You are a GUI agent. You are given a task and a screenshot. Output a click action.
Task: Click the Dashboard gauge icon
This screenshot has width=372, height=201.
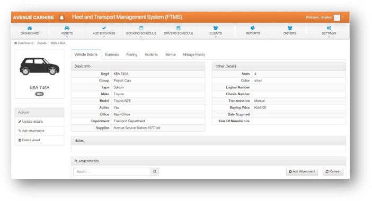[x=30, y=28]
